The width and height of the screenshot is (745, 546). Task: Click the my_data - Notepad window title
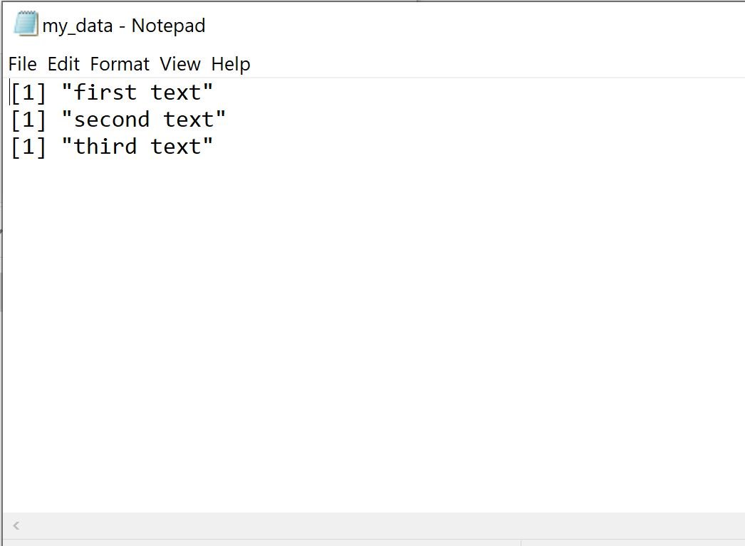[x=123, y=26]
